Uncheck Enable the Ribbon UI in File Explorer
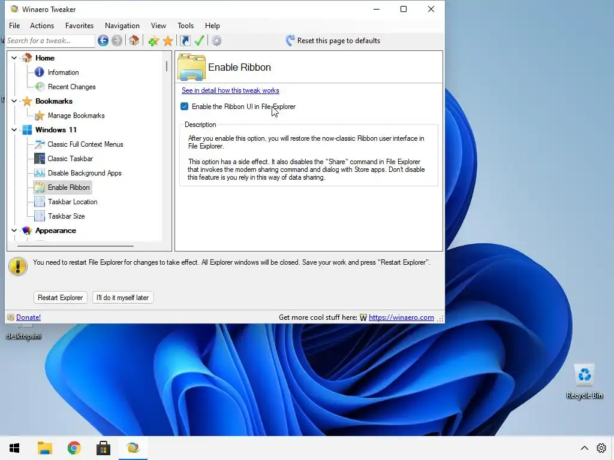 click(x=184, y=107)
